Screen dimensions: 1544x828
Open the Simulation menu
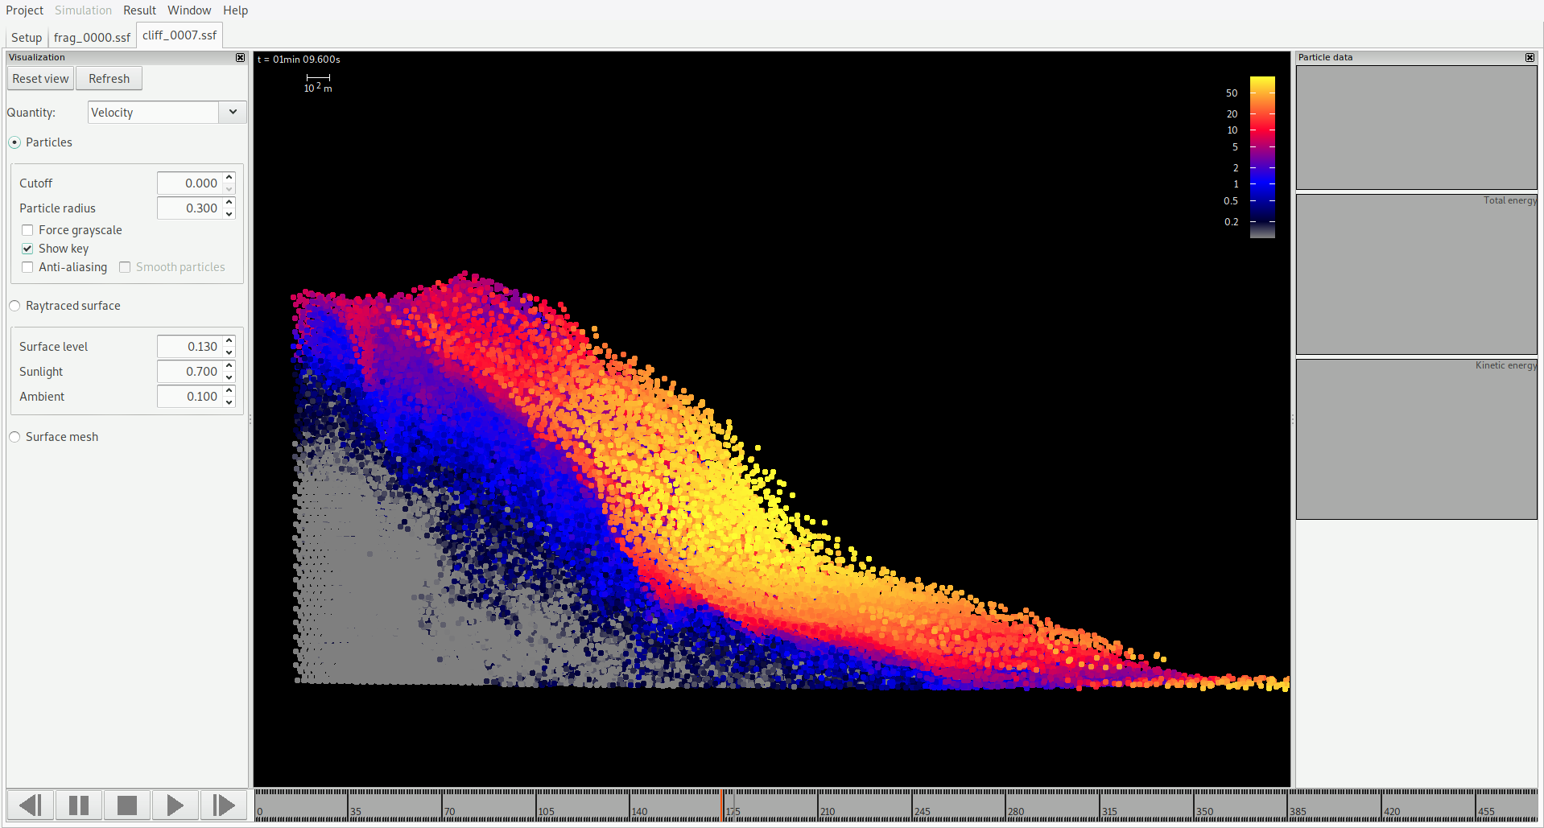click(83, 10)
